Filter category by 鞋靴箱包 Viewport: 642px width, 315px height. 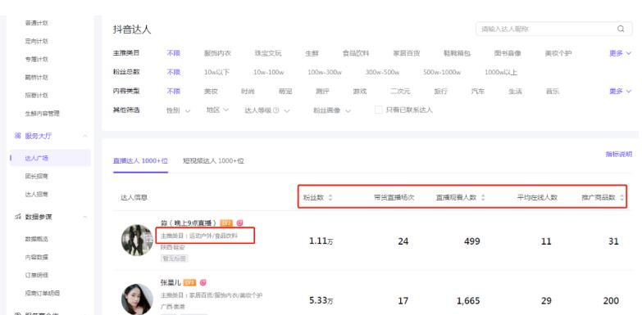[x=457, y=53]
